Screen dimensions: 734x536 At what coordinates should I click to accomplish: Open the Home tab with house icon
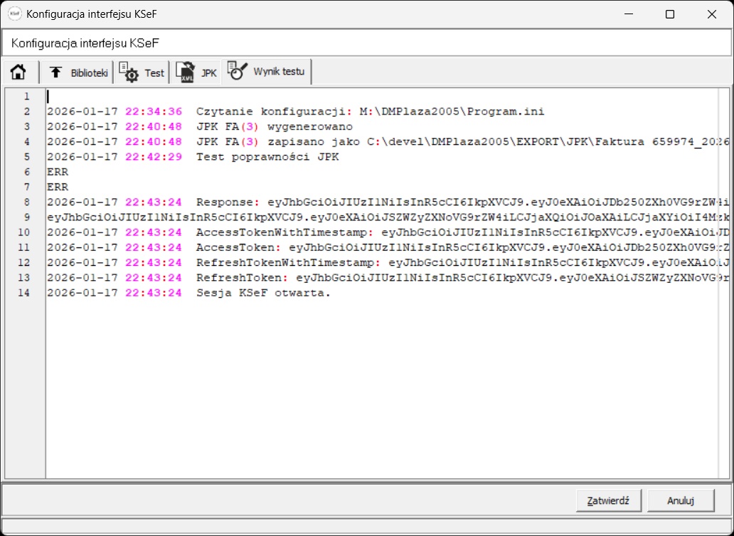click(18, 73)
